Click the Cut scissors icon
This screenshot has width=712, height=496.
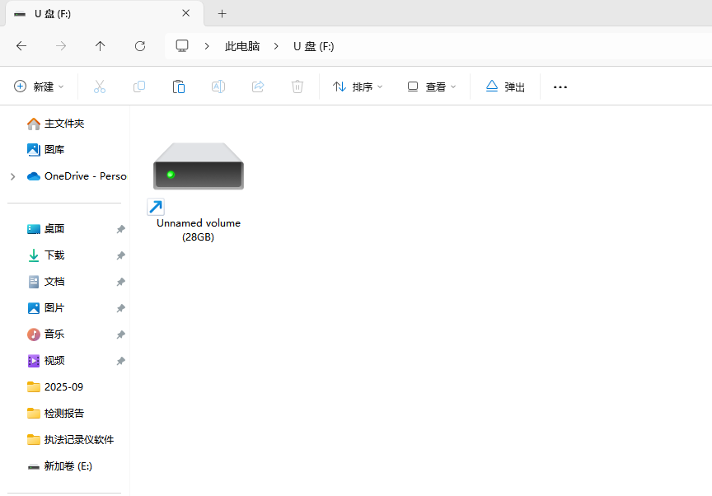[x=100, y=87]
